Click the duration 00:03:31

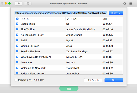[x=107, y=24]
